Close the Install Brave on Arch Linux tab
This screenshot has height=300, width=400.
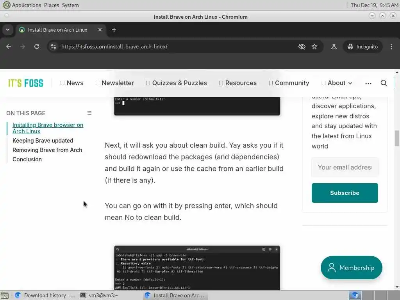pos(100,30)
